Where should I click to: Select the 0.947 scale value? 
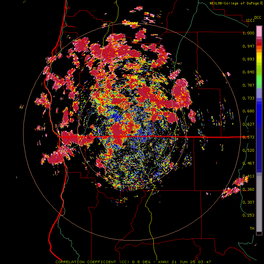(248, 46)
